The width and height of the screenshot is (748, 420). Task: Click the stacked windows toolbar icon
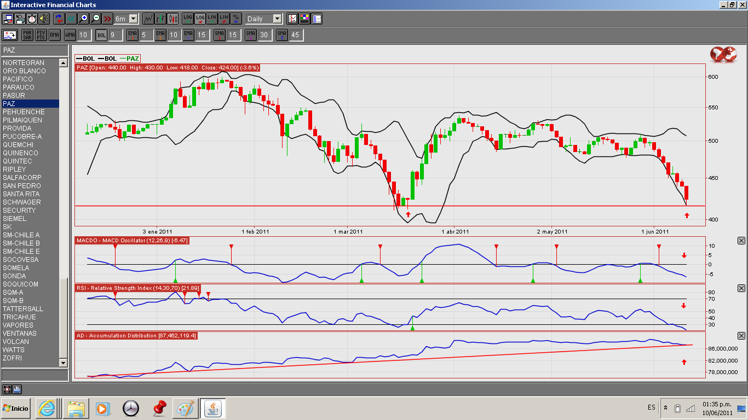point(20,19)
